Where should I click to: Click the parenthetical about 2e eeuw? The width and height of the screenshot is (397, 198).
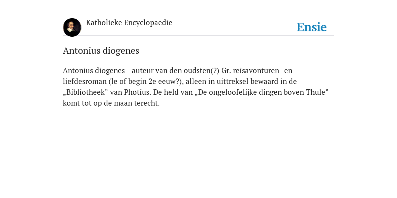146,82
